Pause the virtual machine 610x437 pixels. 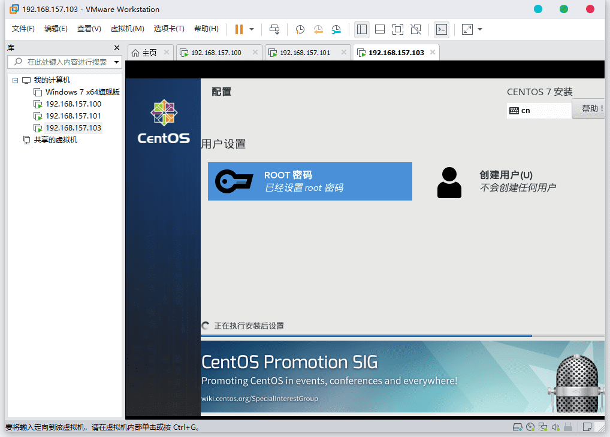click(x=239, y=29)
